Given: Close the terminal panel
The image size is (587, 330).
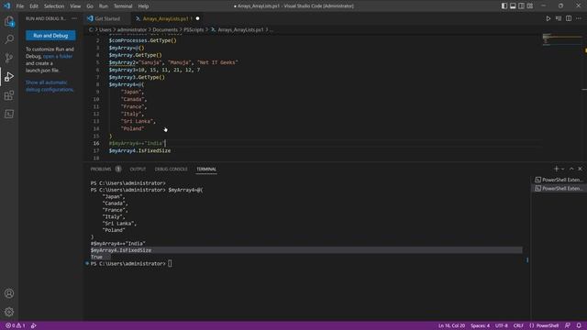Looking at the screenshot, I should point(581,169).
